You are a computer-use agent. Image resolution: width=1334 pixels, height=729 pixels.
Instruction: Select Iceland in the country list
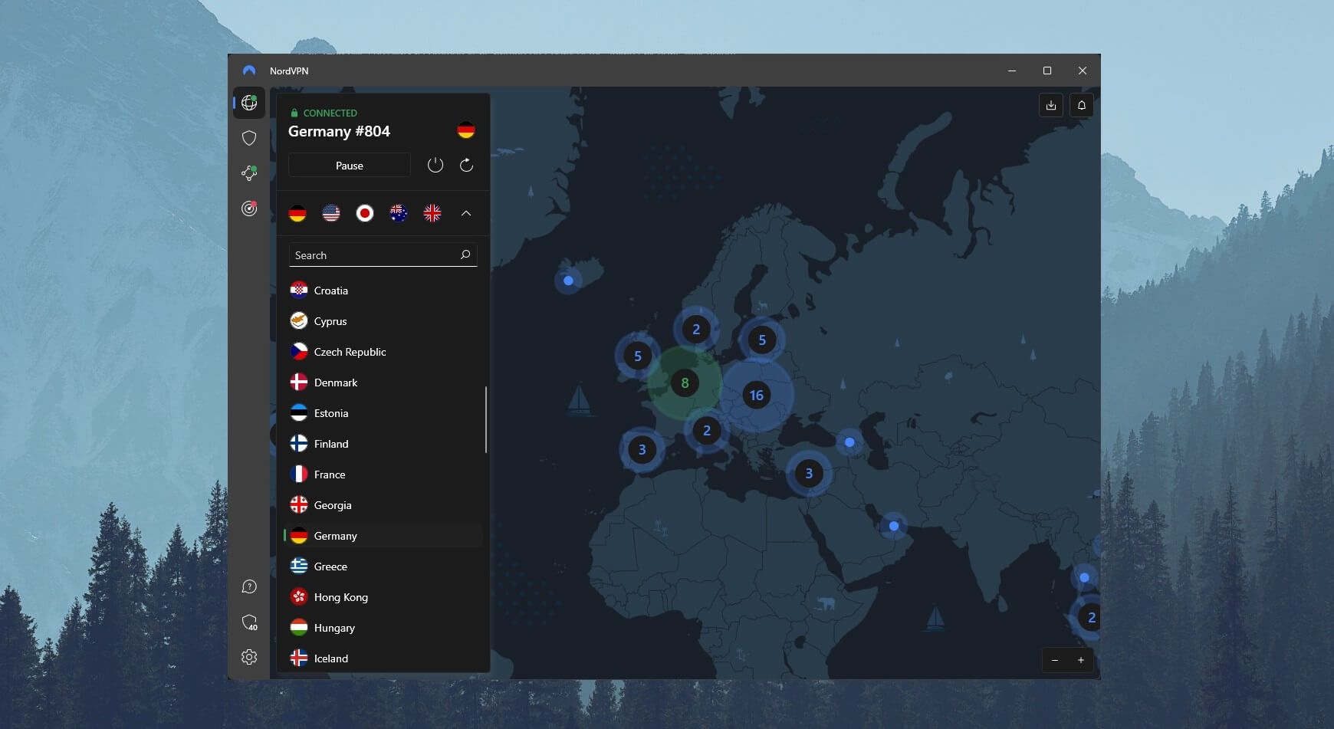pyautogui.click(x=383, y=658)
